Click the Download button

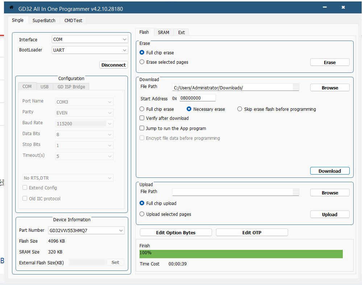pos(329,171)
